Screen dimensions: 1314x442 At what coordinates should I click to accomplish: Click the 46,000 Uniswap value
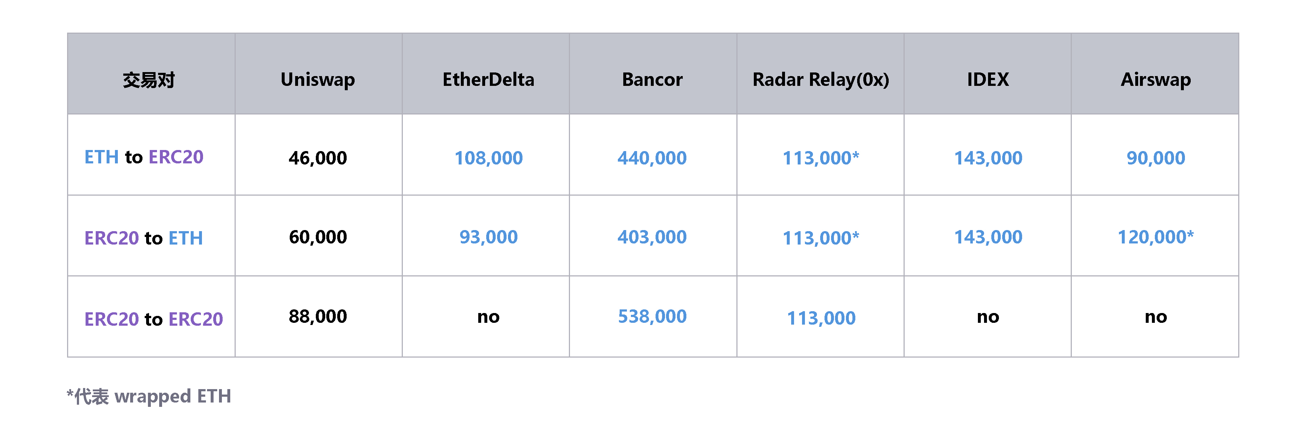(318, 158)
